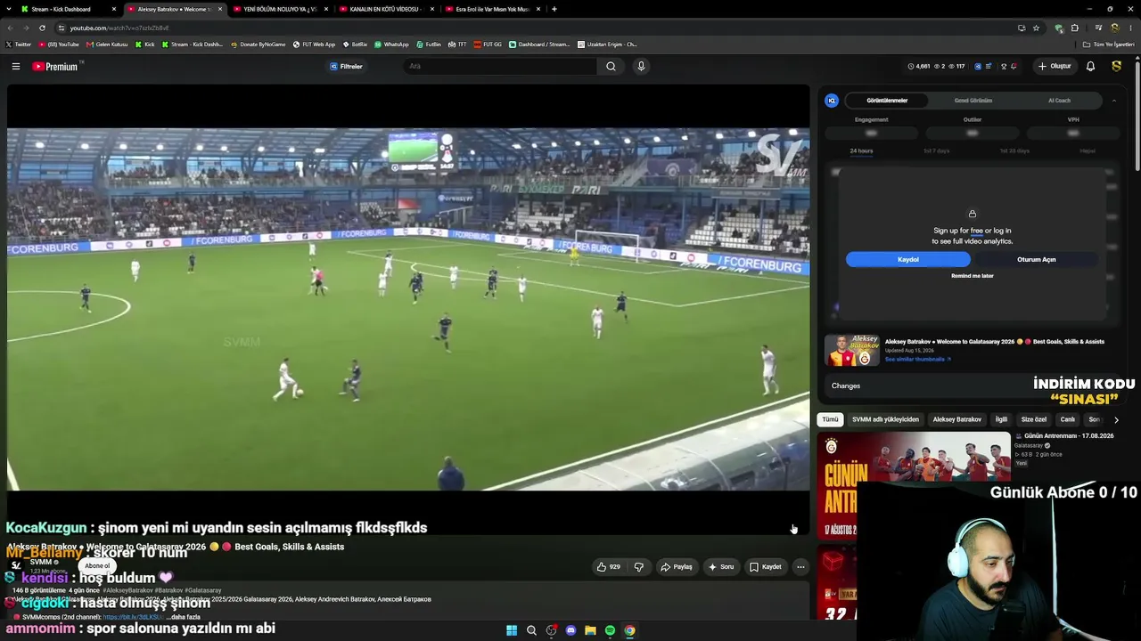
Task: Select the 24 hours stats tab
Action: pos(861,151)
